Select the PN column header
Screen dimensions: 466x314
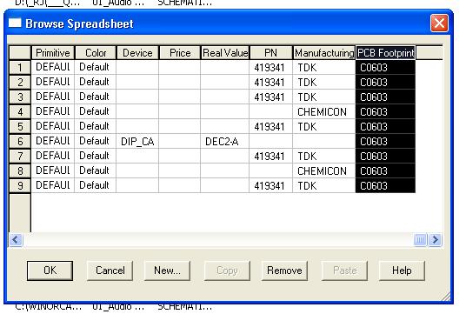click(x=270, y=53)
